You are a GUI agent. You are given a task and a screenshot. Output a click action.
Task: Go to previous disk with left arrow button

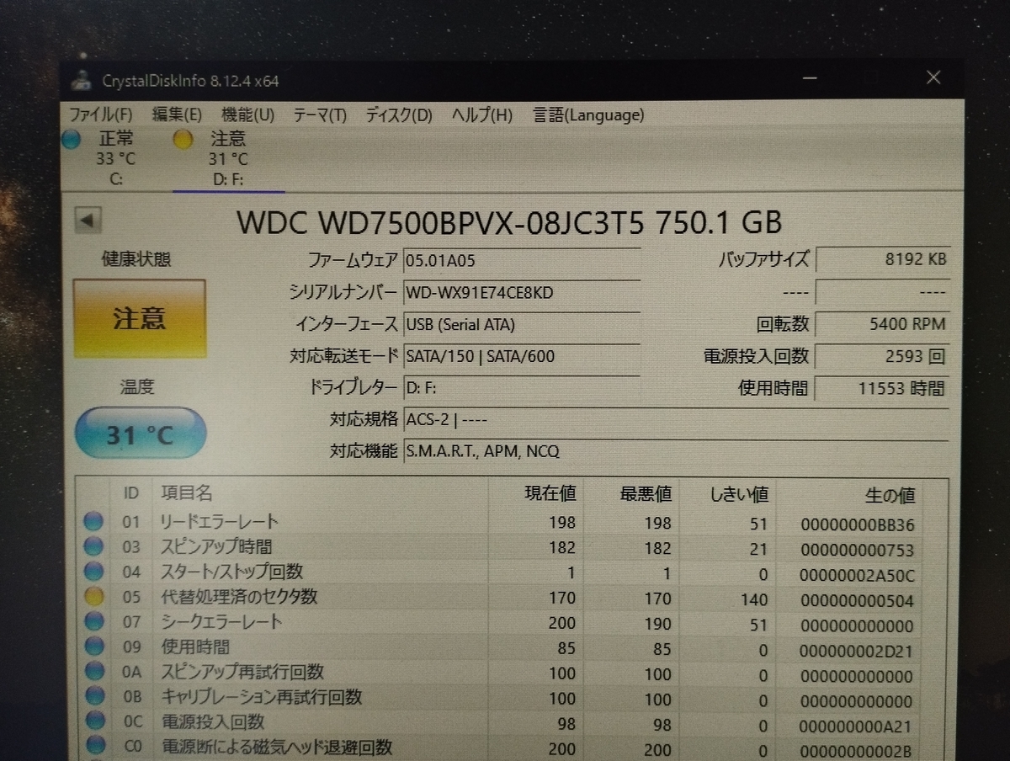[88, 221]
